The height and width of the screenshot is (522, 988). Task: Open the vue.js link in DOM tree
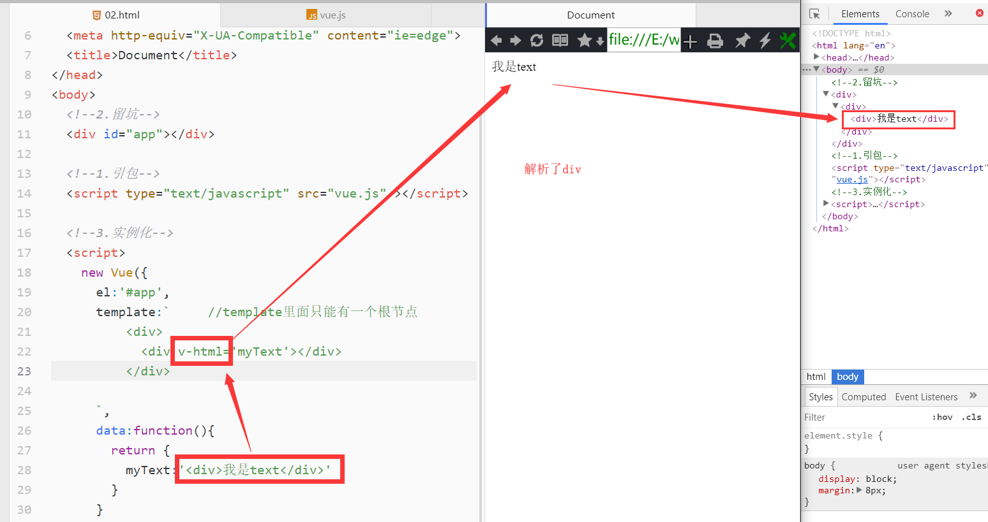pos(852,180)
